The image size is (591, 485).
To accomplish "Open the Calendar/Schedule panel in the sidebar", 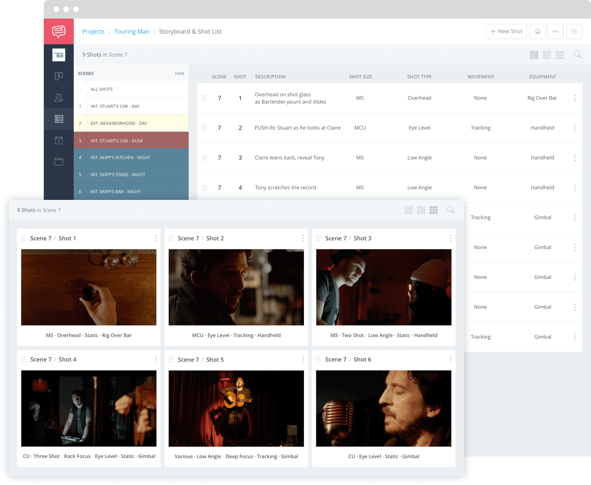I will click(58, 140).
